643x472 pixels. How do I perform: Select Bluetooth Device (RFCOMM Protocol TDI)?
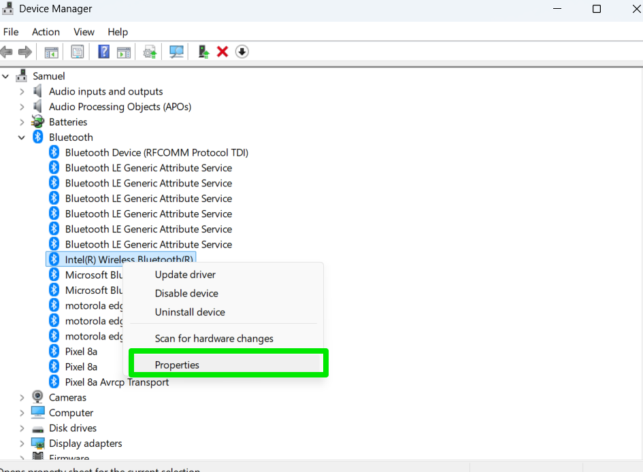156,152
